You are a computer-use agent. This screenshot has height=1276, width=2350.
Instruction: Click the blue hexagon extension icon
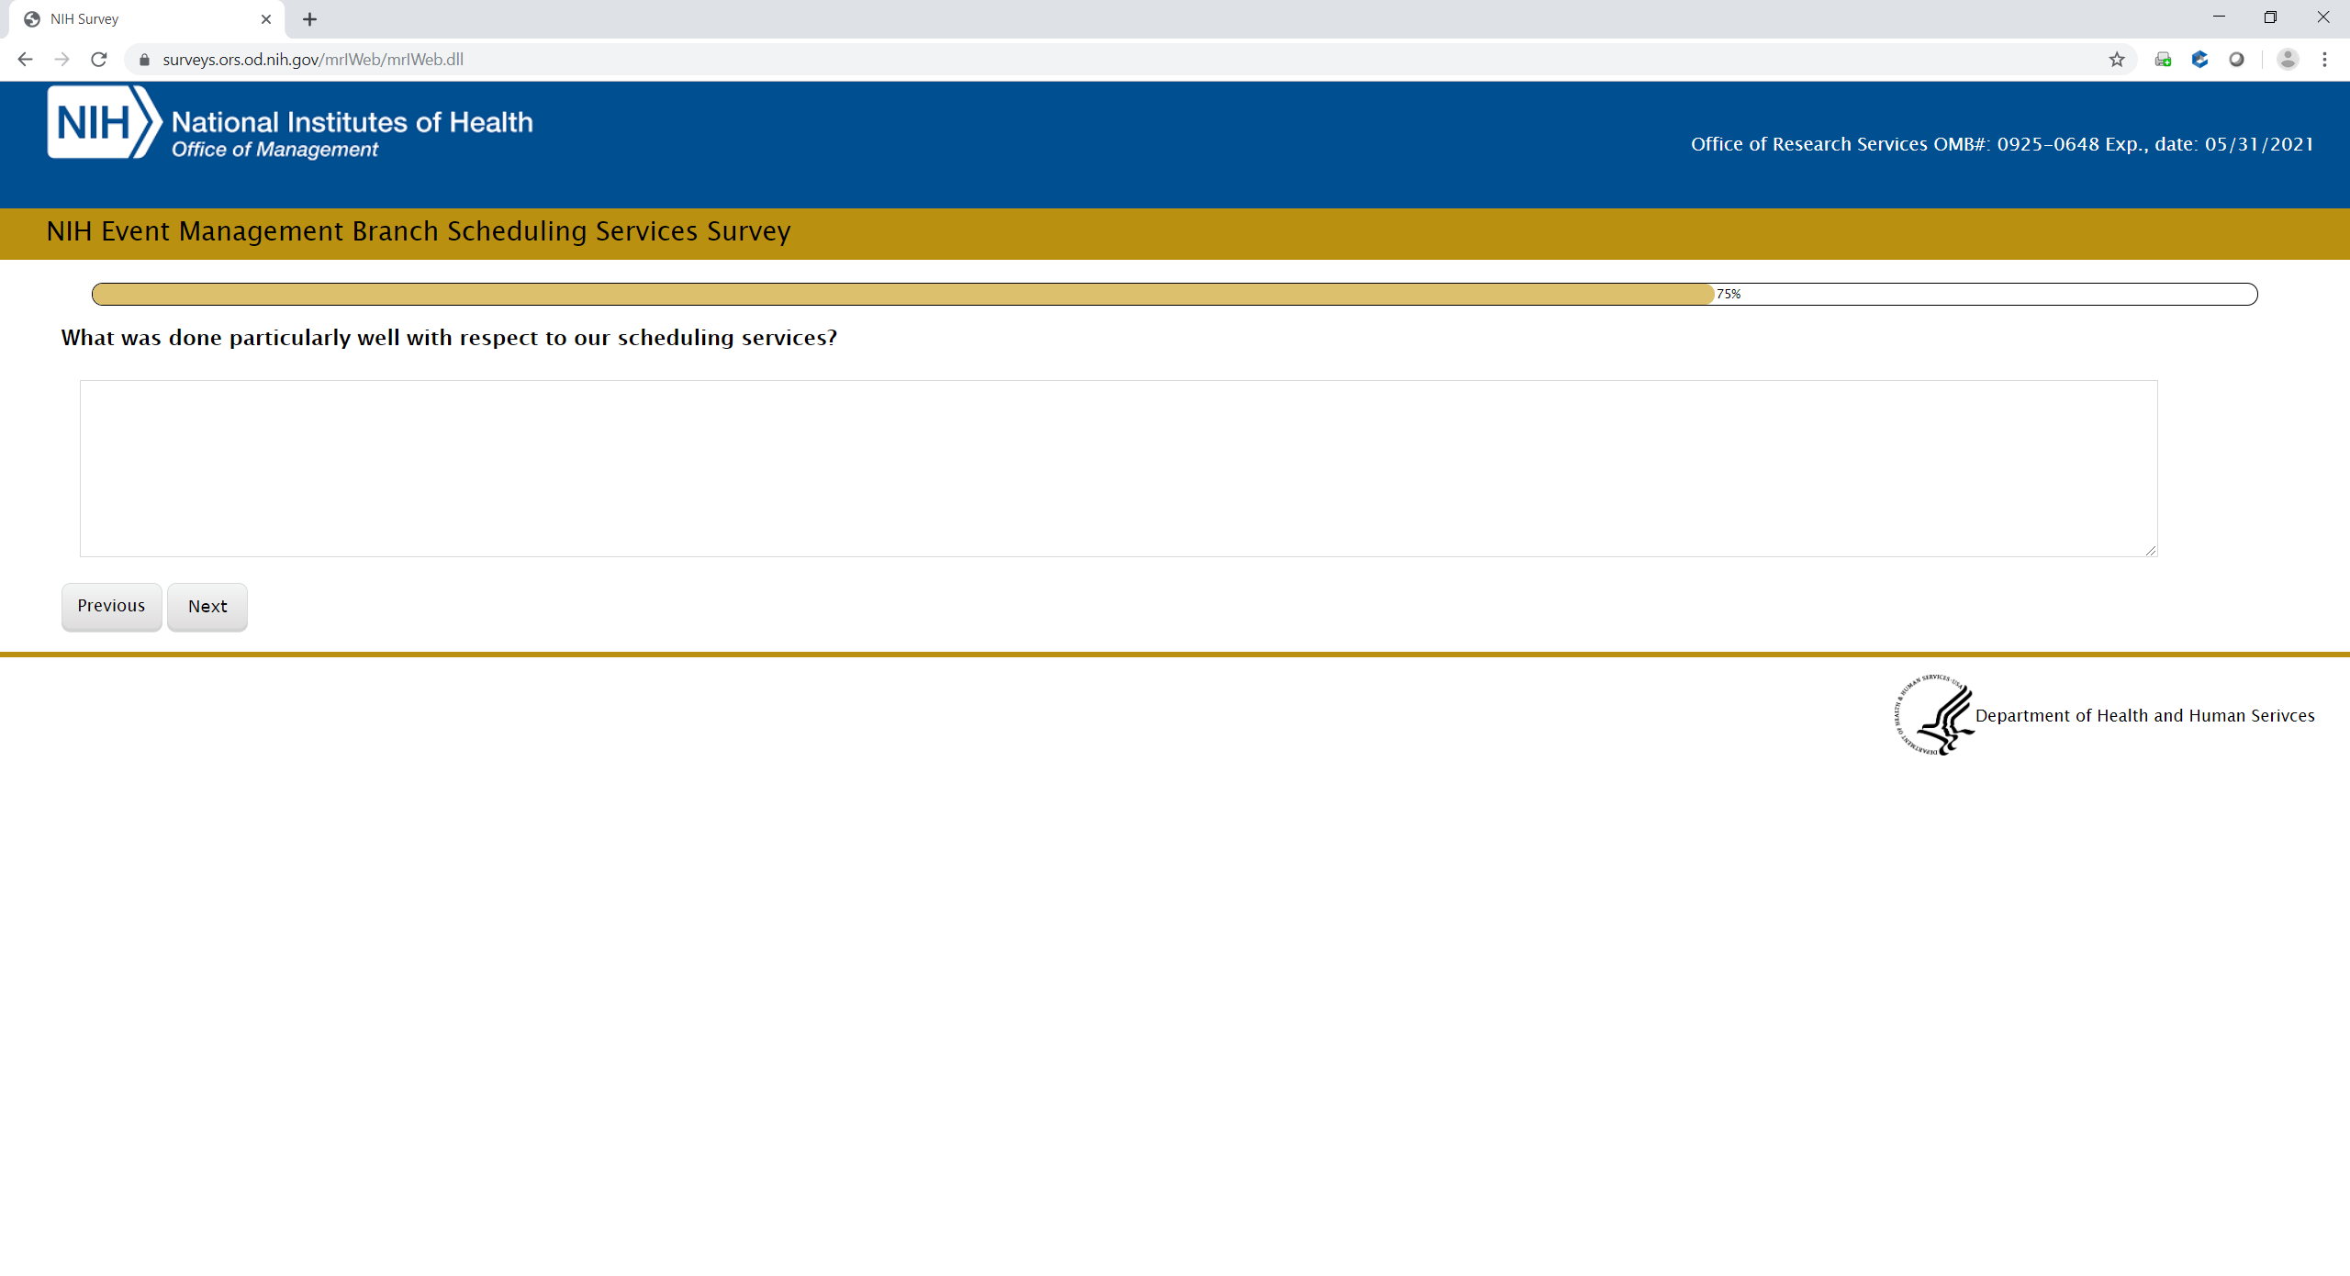coord(2199,60)
